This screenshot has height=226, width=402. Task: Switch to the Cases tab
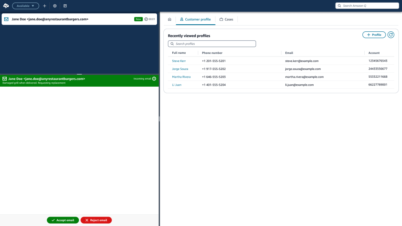(x=226, y=19)
